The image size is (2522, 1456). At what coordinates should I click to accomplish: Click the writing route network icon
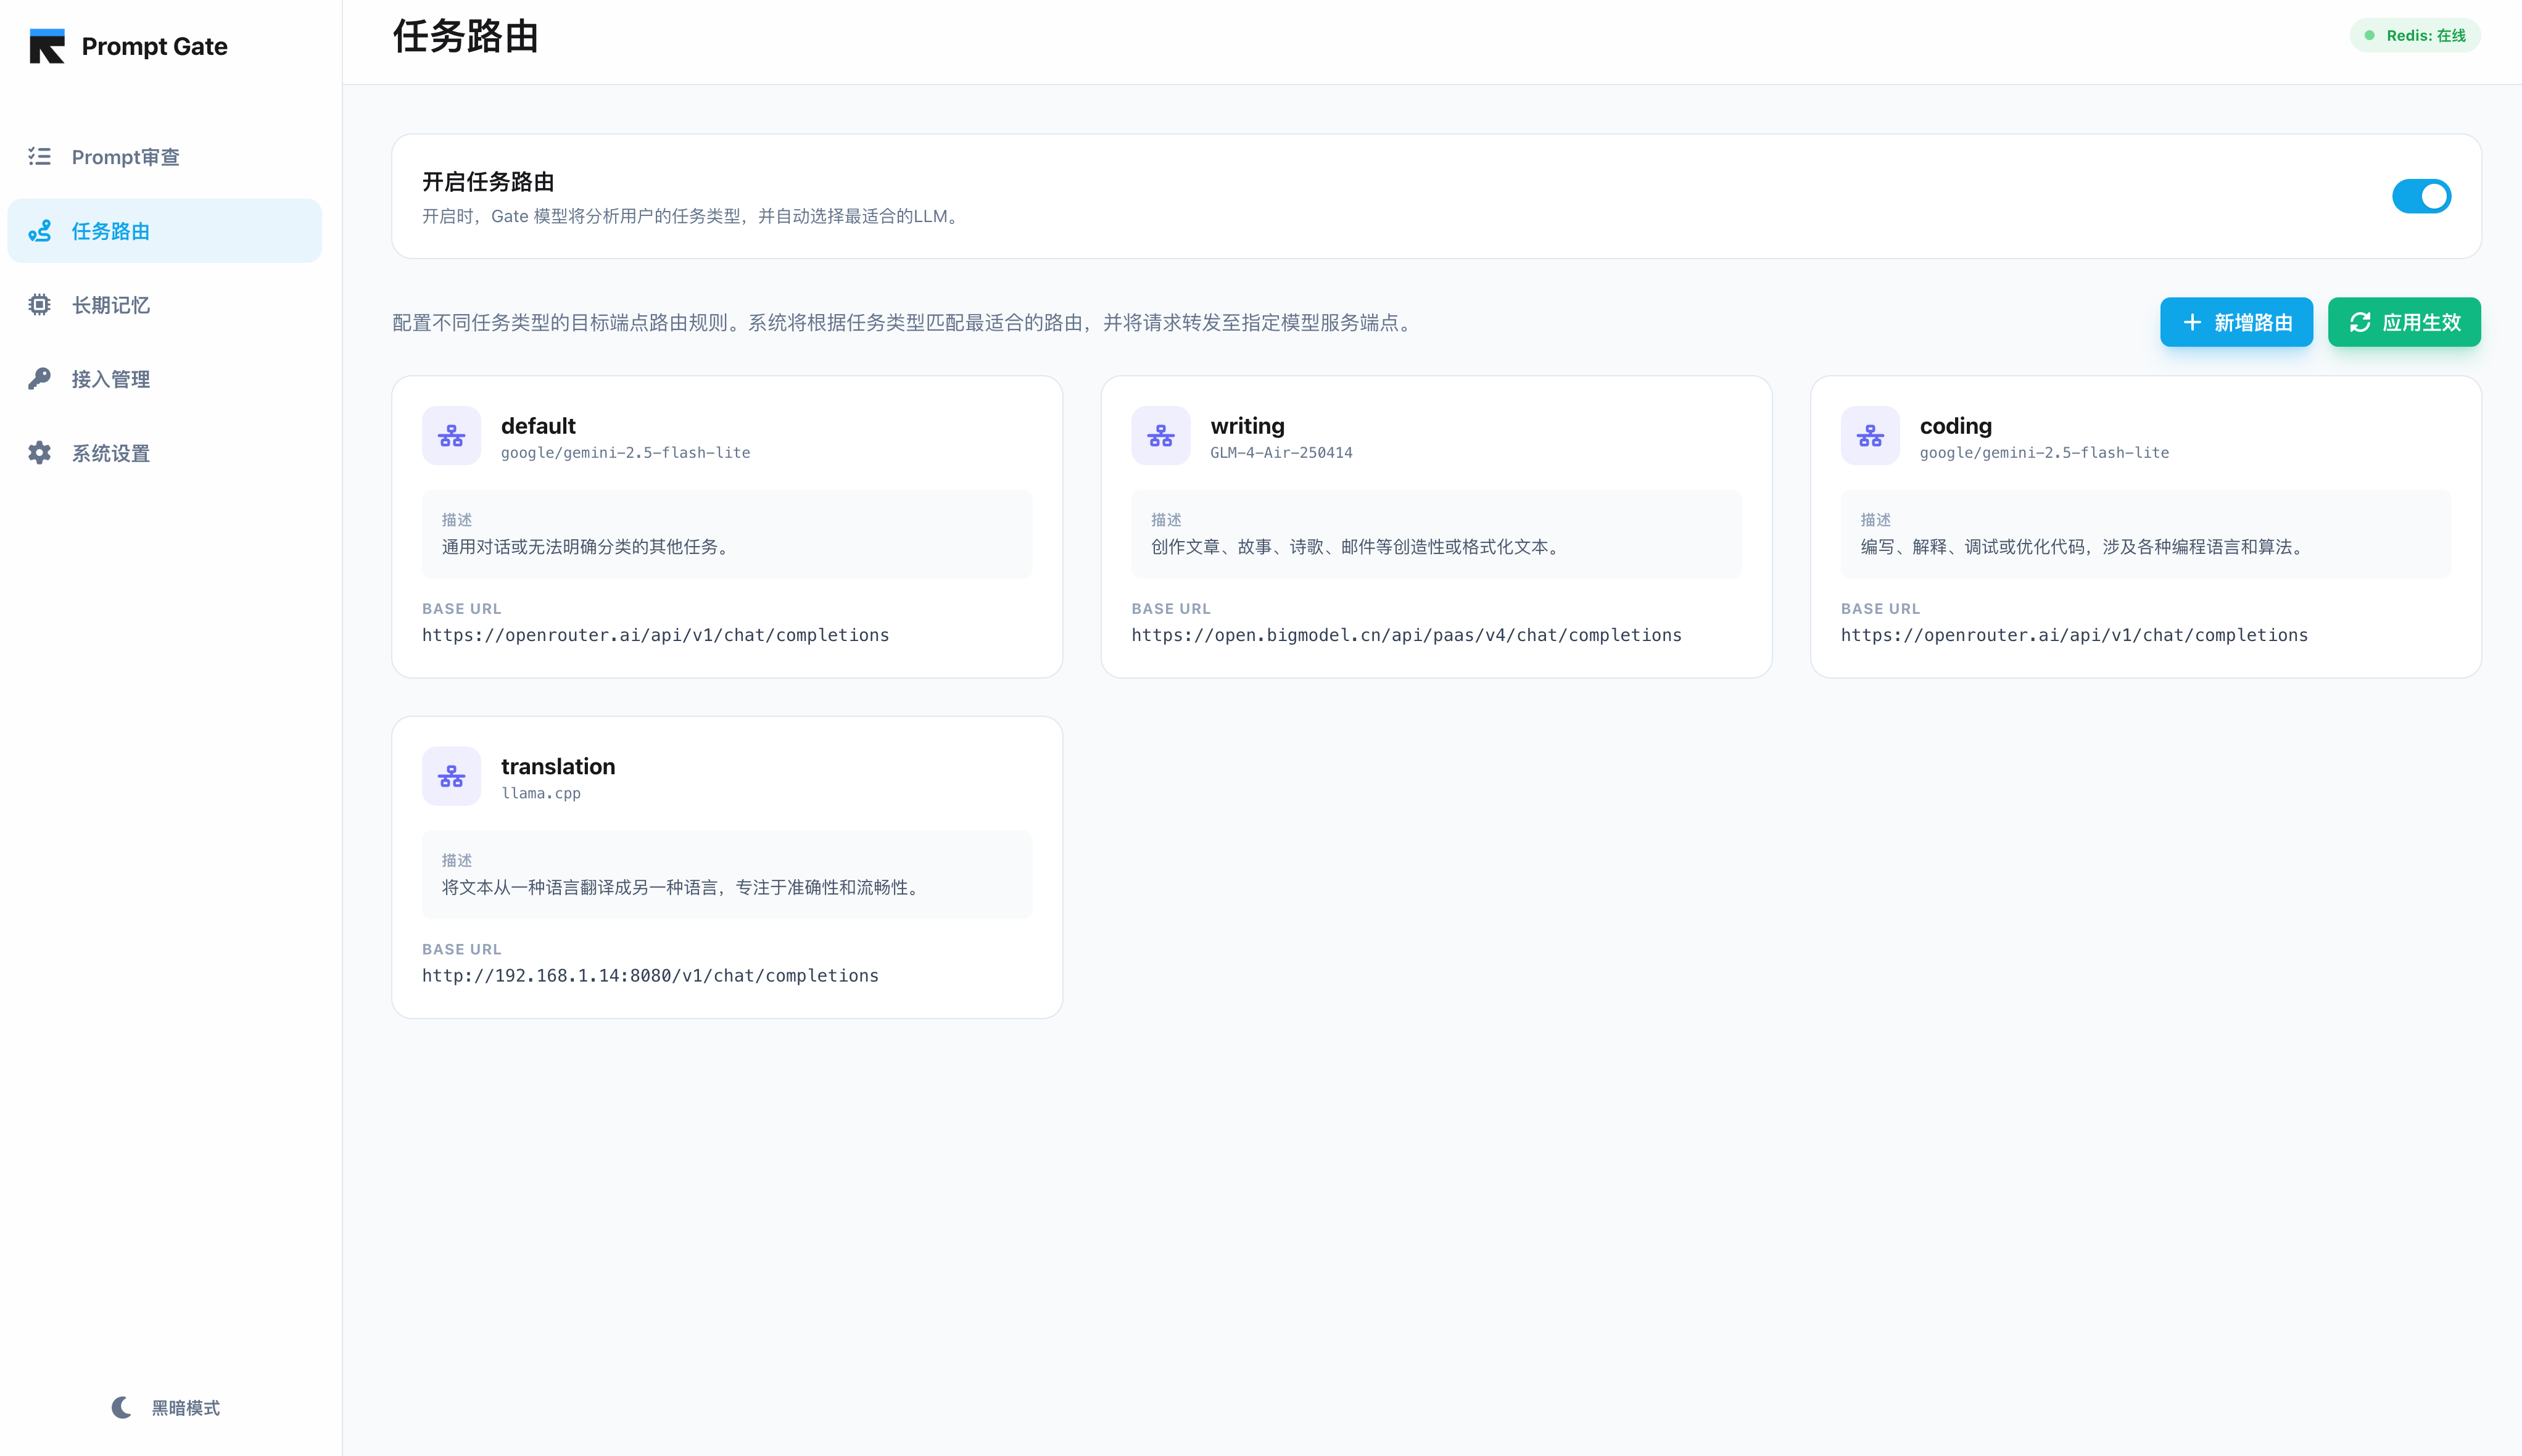[x=1160, y=436]
